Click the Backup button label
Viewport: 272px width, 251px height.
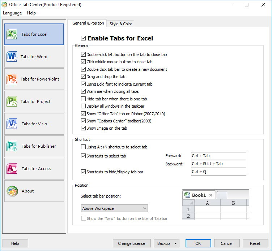tap(163, 243)
